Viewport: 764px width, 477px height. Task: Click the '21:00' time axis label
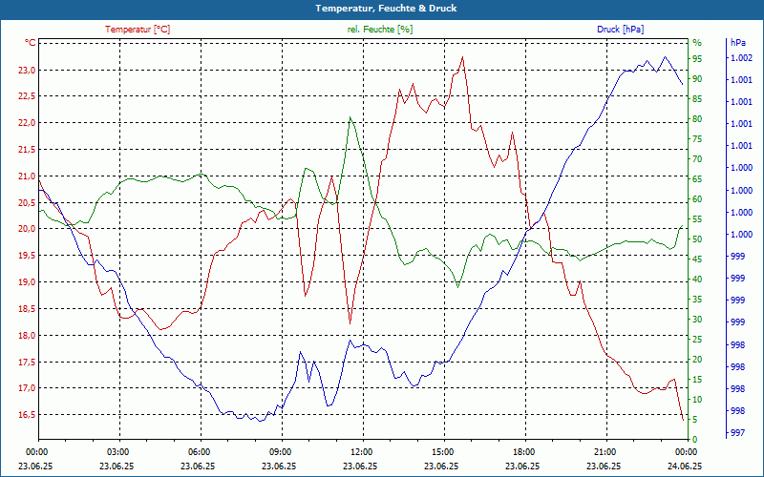click(605, 452)
